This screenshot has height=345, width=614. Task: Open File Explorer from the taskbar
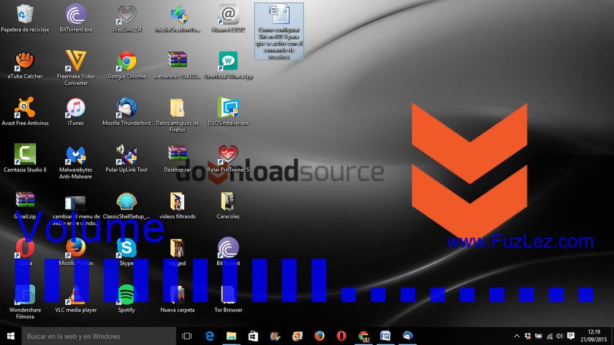(232, 336)
